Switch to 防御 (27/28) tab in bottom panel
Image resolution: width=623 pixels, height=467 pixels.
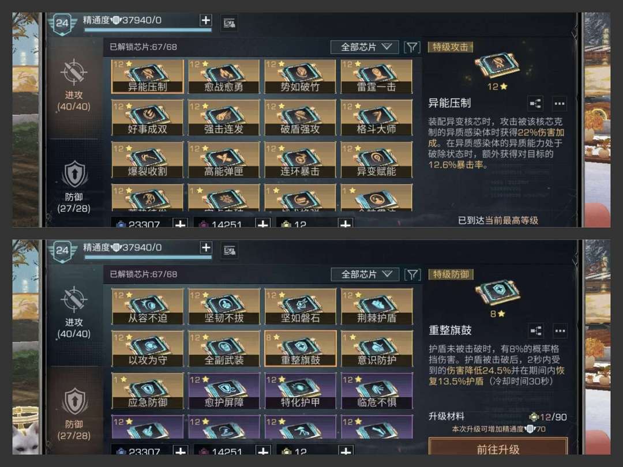click(x=74, y=414)
